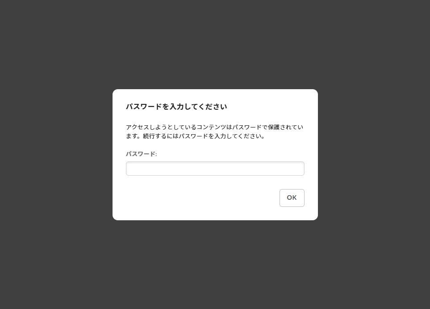This screenshot has width=430, height=309.
Task: Click 入力 in the dialog title
Action: click(177, 107)
